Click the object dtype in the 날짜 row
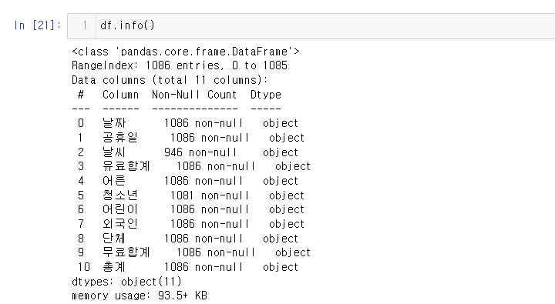 point(281,123)
